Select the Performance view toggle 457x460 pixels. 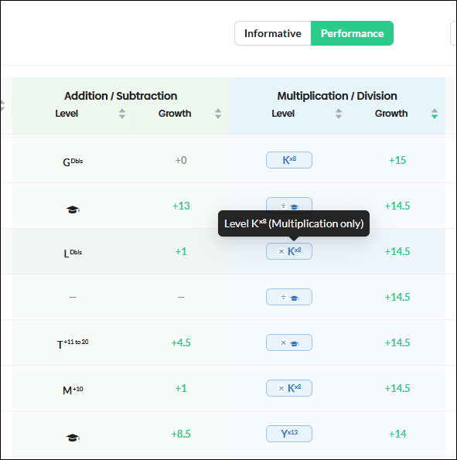pyautogui.click(x=352, y=33)
